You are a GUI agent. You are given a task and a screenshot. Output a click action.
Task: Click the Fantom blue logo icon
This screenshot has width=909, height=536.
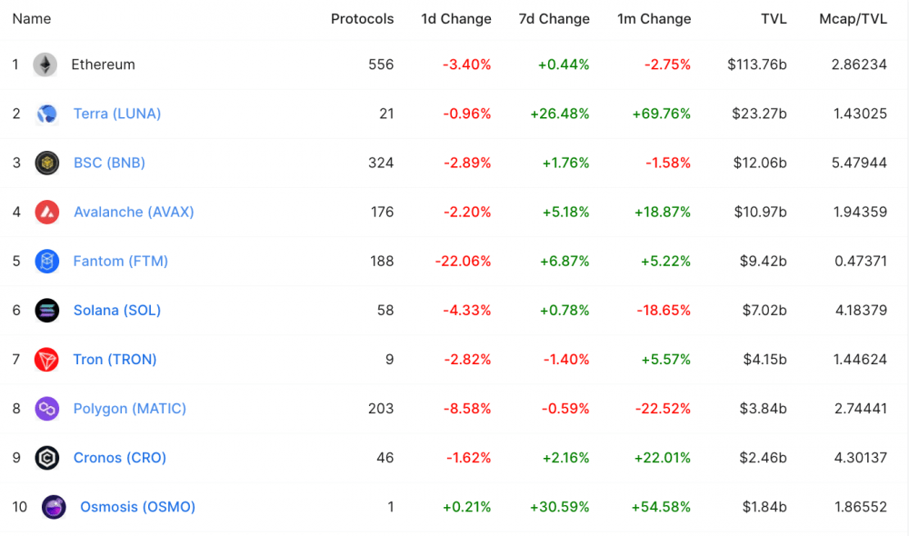pos(47,262)
